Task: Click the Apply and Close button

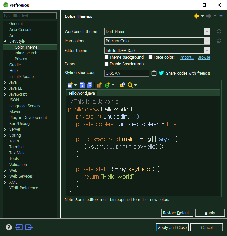Action: pos(172,227)
